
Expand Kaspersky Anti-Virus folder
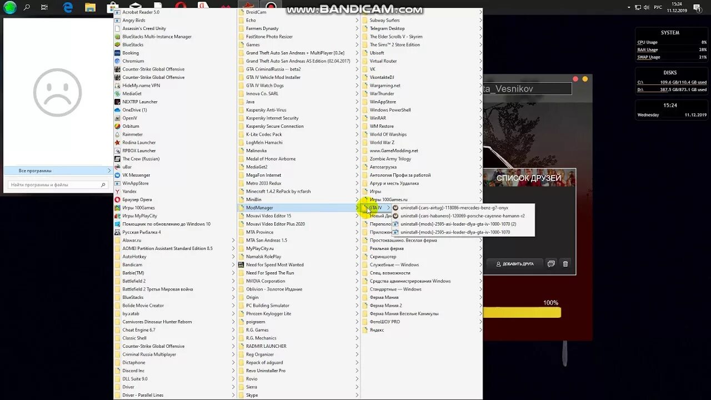298,110
